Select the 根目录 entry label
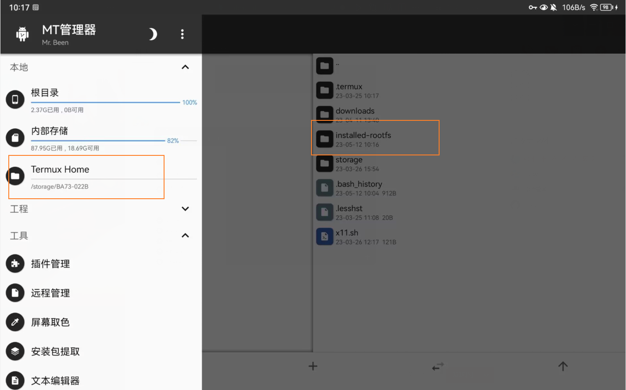The width and height of the screenshot is (626, 390). 45,93
